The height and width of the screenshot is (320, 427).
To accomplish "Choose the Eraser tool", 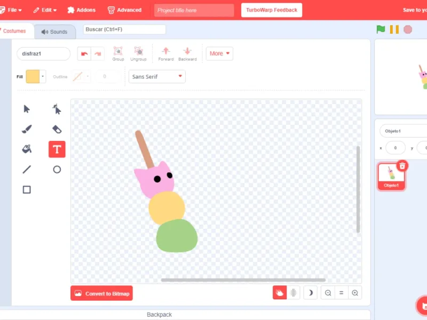I will click(57, 129).
